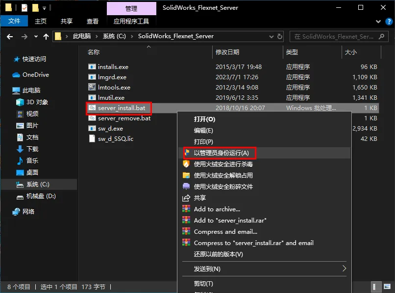
Task: Open recent locations dropdown arrow
Action: [36, 37]
